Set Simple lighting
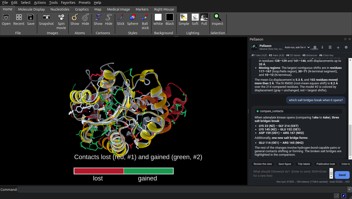Image resolution: width=352 pixels, height=199 pixels. click(x=184, y=17)
